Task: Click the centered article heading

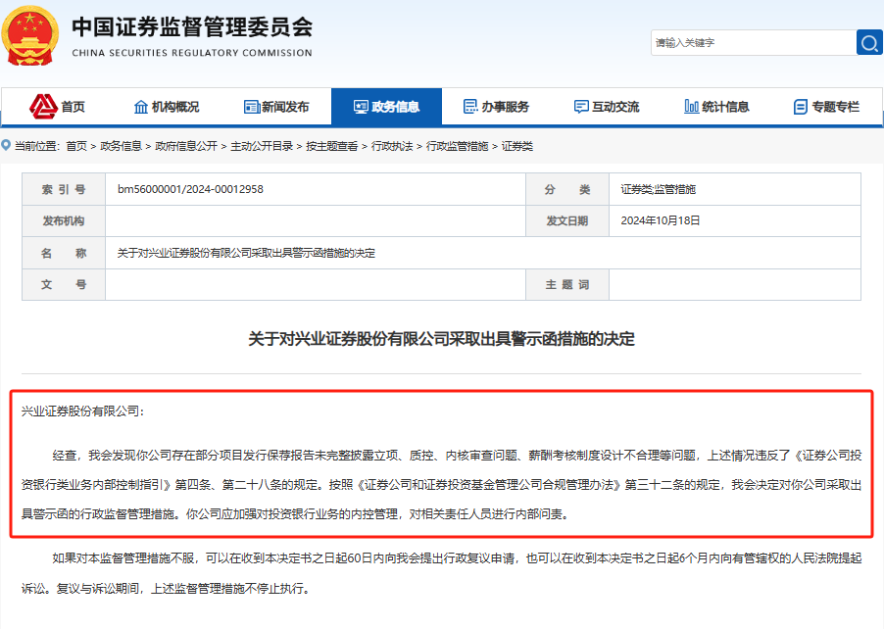Action: coord(441,339)
